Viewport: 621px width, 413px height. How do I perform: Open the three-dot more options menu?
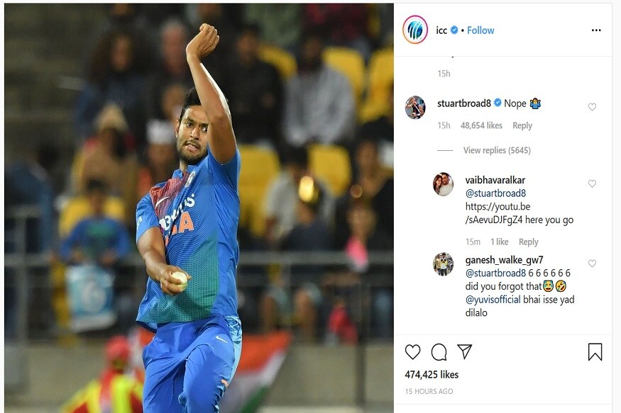click(x=596, y=30)
